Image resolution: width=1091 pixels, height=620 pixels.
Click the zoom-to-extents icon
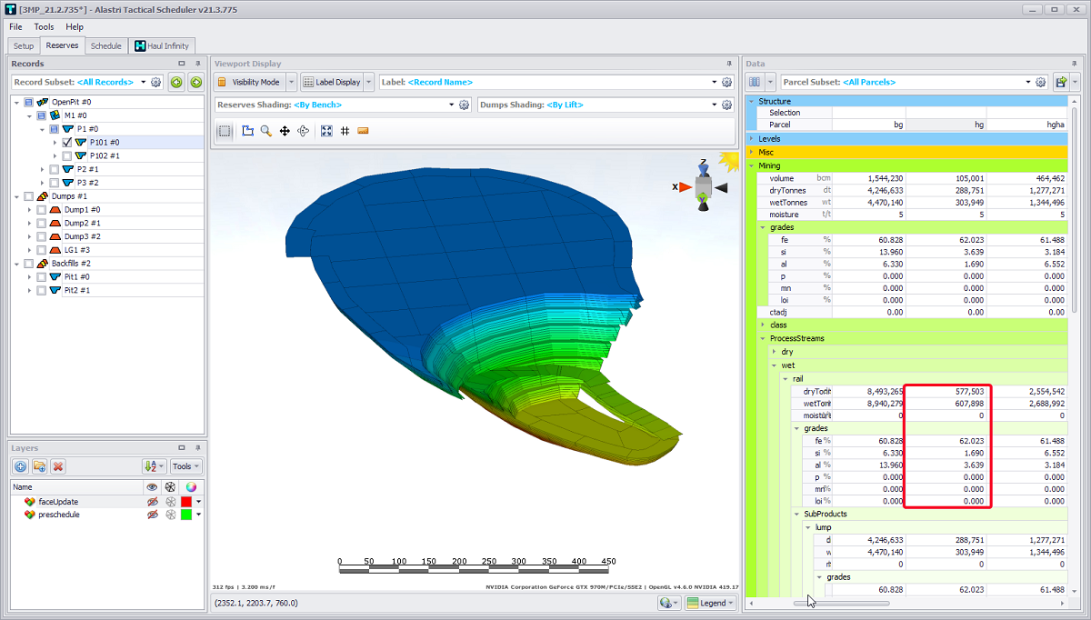click(326, 131)
